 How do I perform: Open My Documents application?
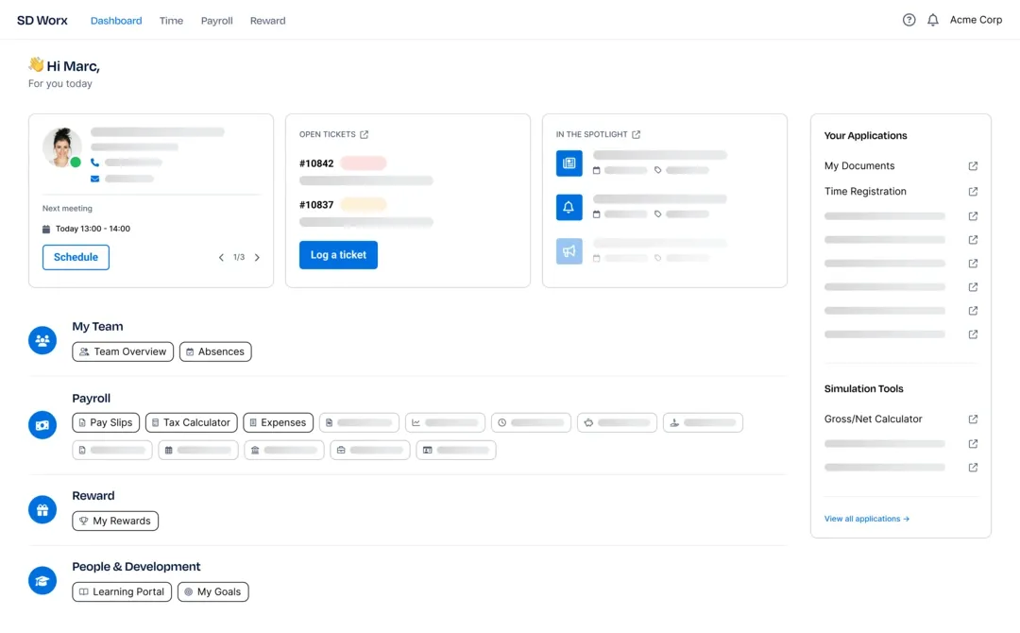(x=859, y=166)
